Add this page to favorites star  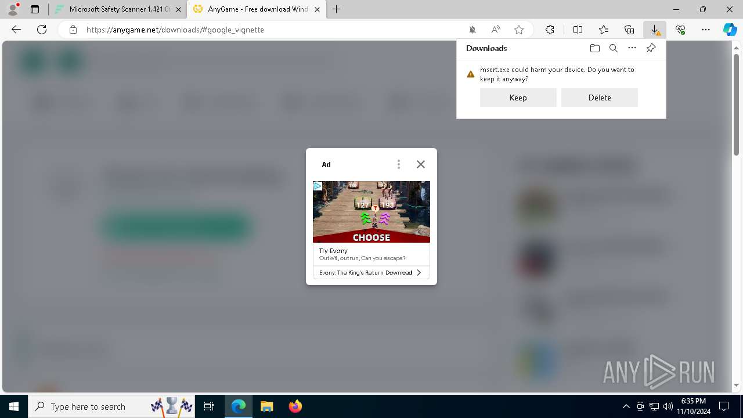pos(519,30)
